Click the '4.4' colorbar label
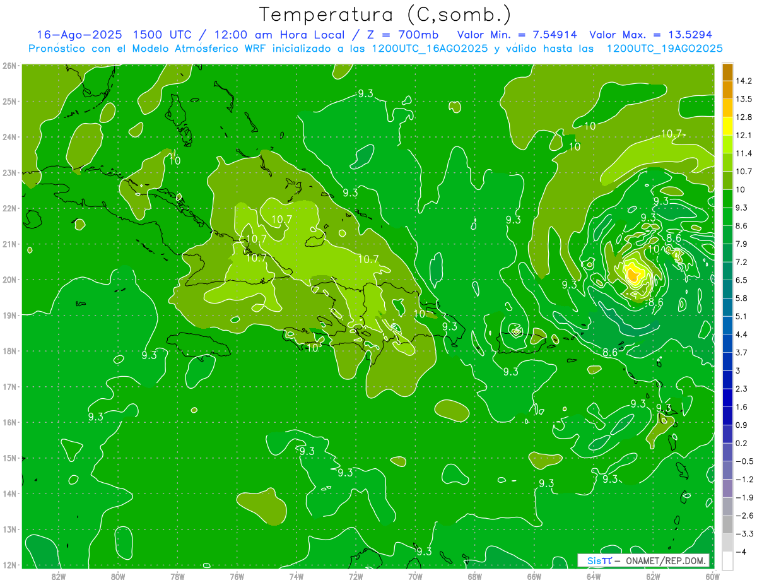The height and width of the screenshot is (585, 757). pos(741,334)
